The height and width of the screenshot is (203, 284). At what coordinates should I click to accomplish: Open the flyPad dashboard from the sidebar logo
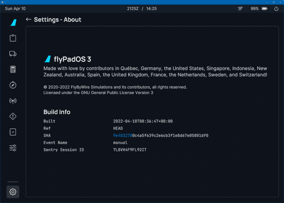(13, 23)
